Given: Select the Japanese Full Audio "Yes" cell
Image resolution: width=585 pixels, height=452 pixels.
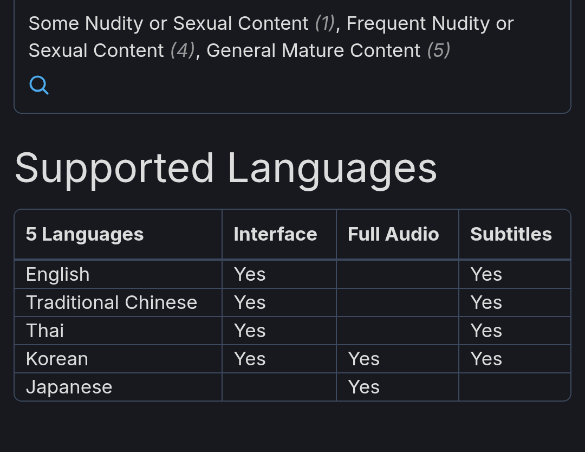Looking at the screenshot, I should point(364,387).
